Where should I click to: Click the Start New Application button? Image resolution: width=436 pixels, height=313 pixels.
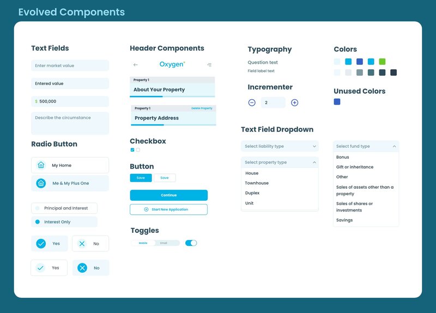click(x=168, y=209)
